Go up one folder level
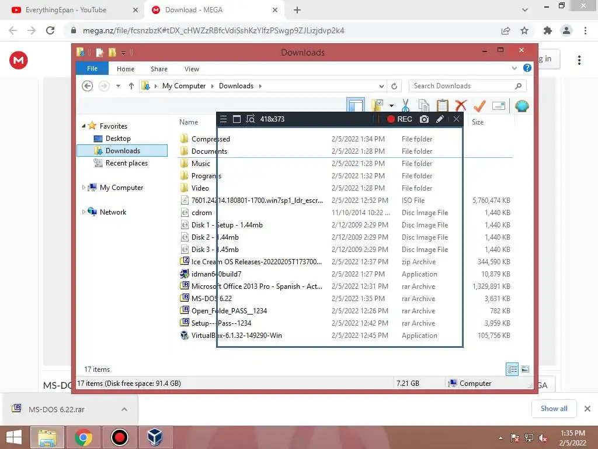The width and height of the screenshot is (598, 449). coord(131,86)
